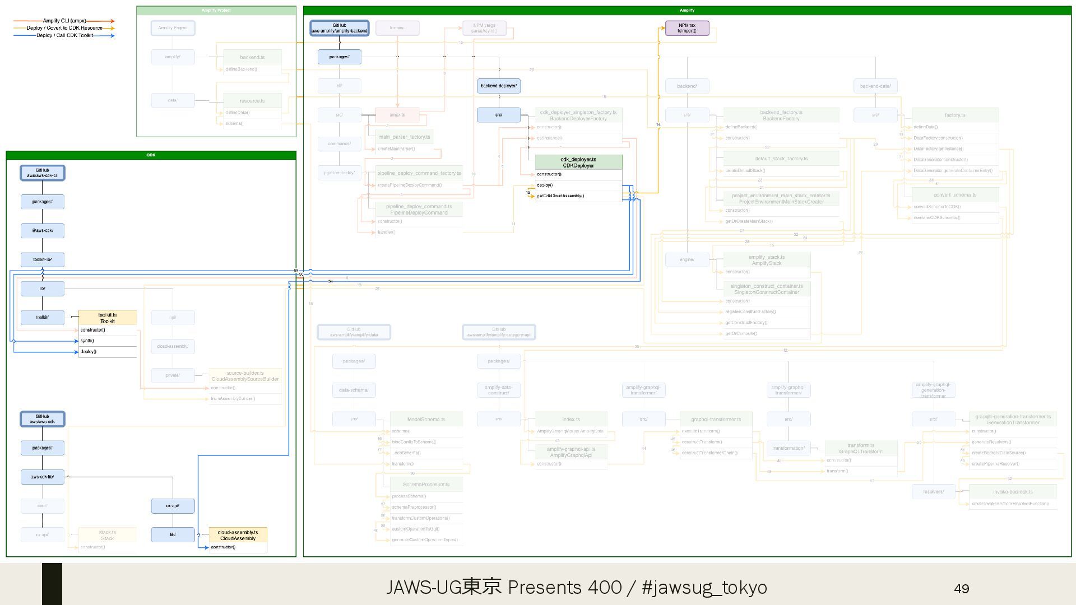Image resolution: width=1076 pixels, height=605 pixels.
Task: Click the GitHub aws/aws-cdk node
Action: tap(43, 419)
